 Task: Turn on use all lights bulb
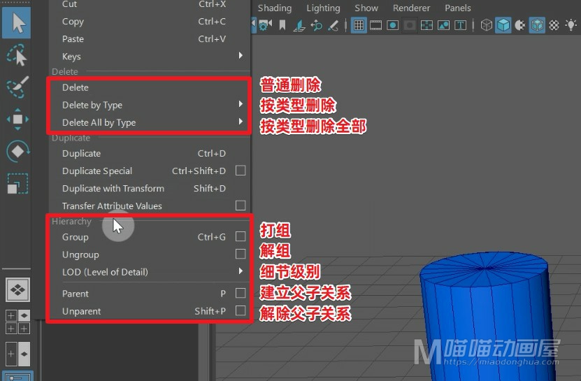click(571, 25)
